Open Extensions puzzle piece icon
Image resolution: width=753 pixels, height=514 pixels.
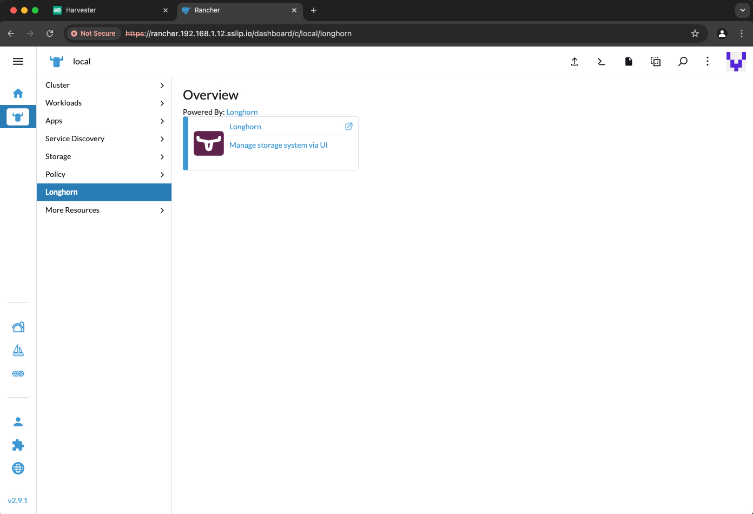[18, 445]
